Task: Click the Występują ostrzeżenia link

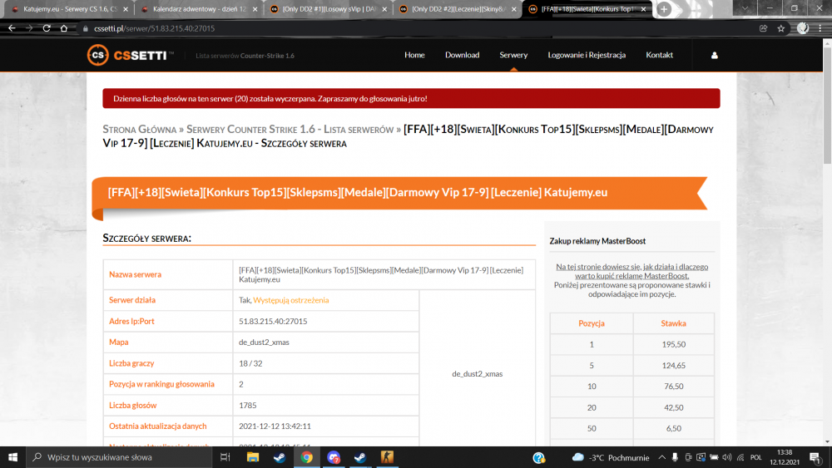Action: pos(290,300)
